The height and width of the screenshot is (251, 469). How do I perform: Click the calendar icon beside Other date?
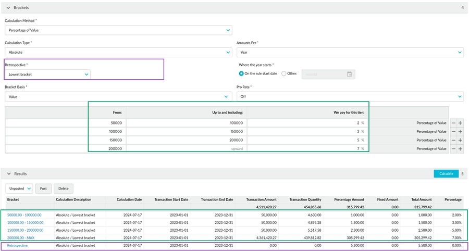coord(350,74)
